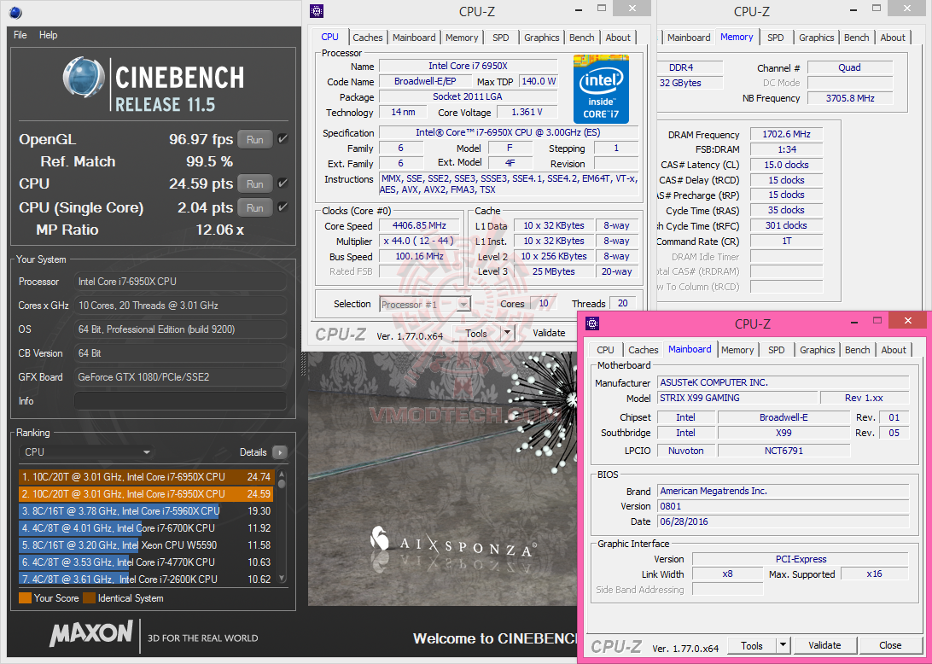This screenshot has width=932, height=664.
Task: Click Close button in pink CPU-Z window
Action: click(890, 645)
